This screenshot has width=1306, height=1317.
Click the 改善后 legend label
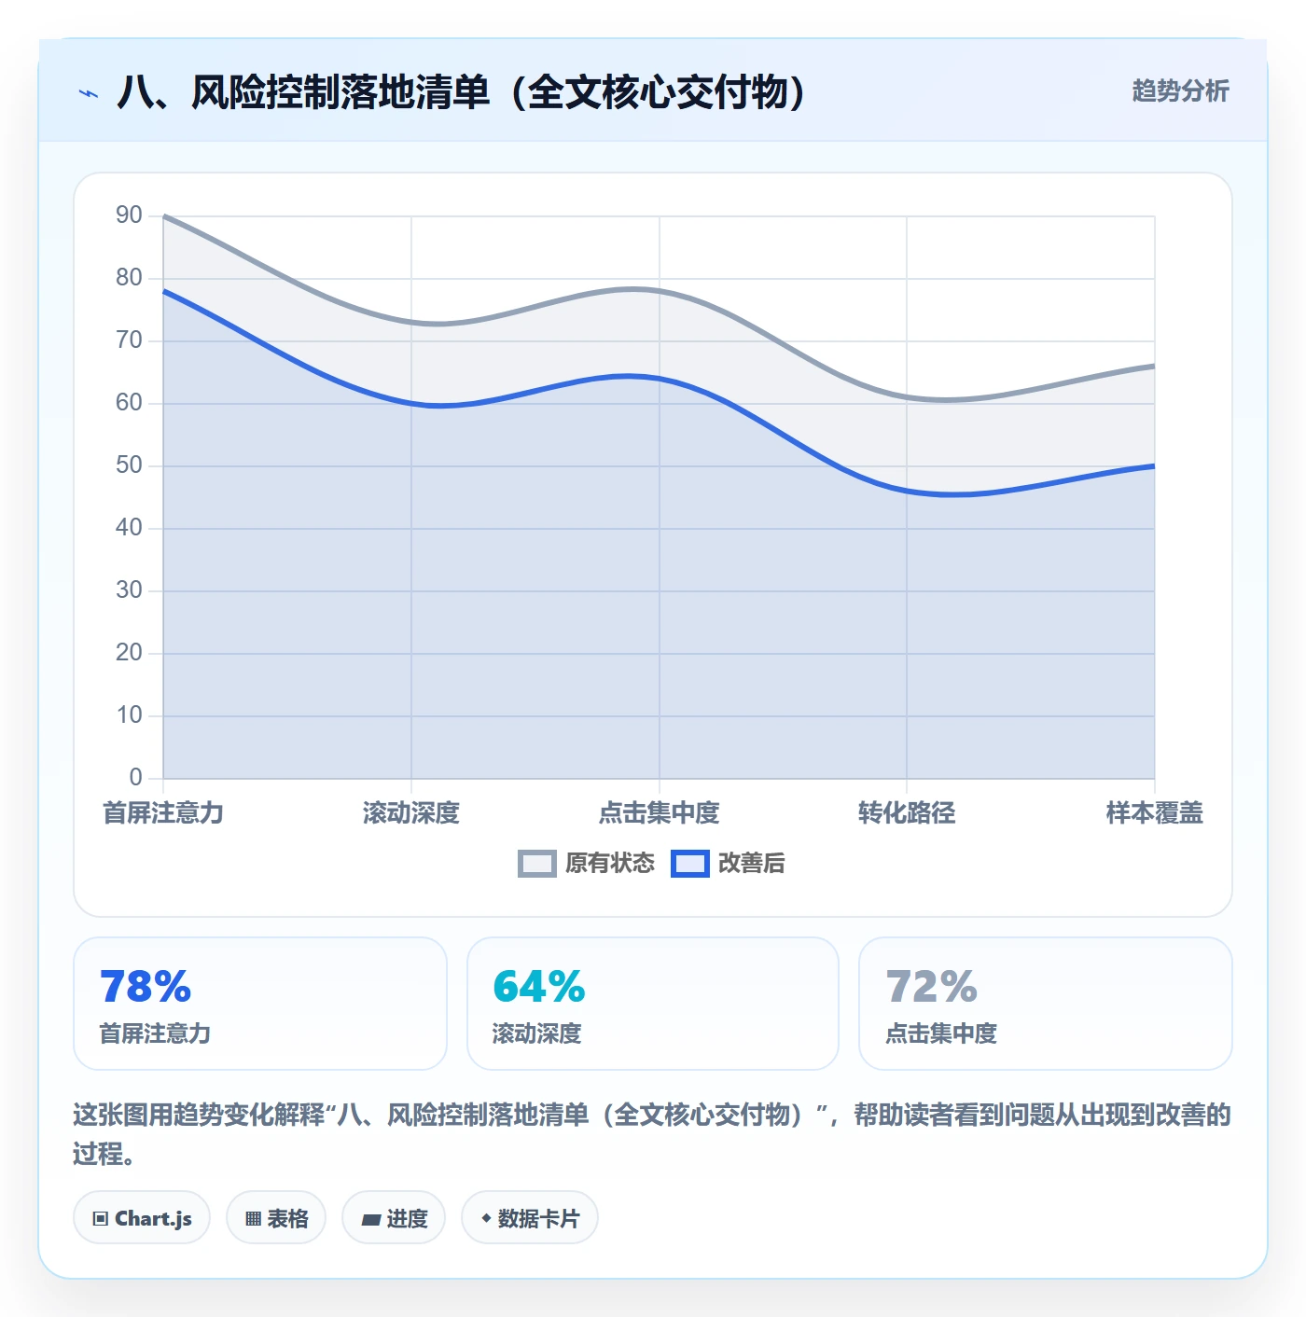751,864
